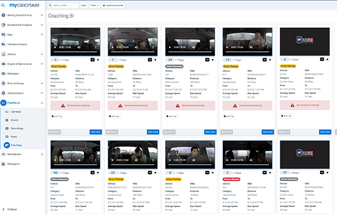Screen dimensions: 337x214
Task: Expand Getting Started & Help
Action: (42, 15)
